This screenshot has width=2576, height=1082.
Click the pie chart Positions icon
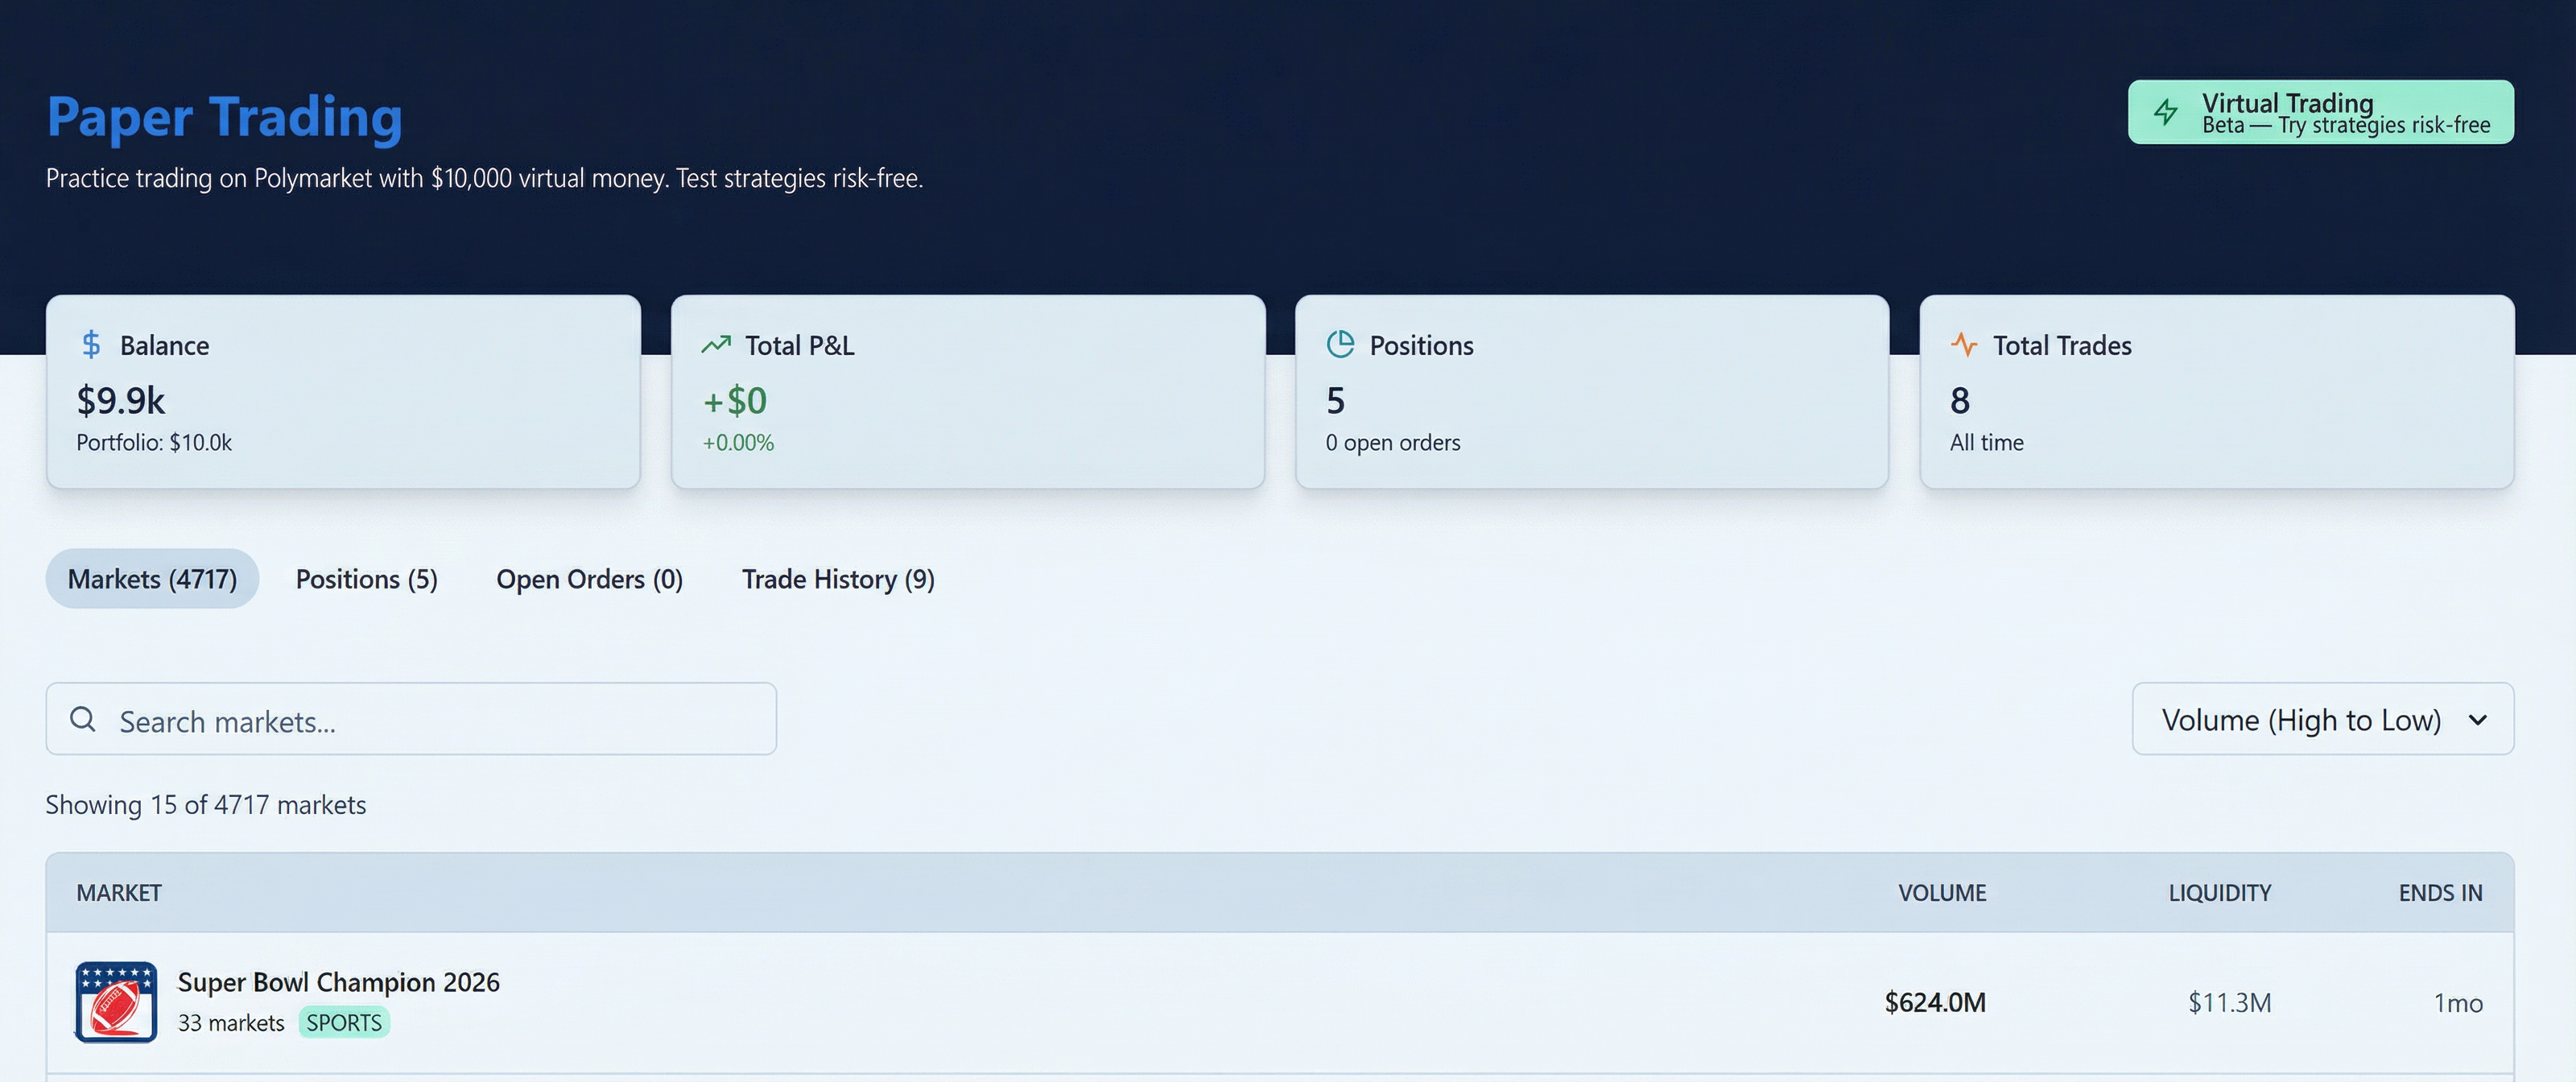[1340, 345]
